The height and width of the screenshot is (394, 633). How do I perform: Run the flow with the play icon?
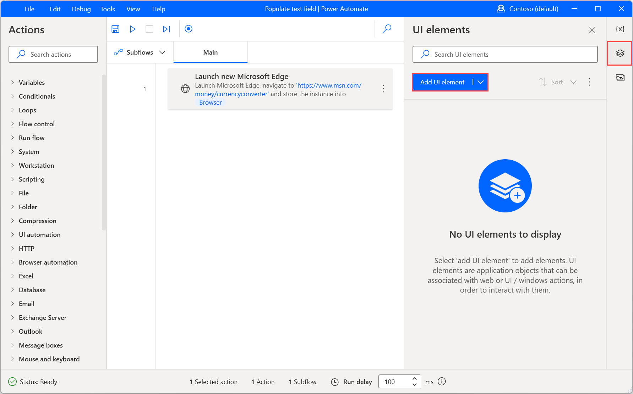[x=133, y=29]
